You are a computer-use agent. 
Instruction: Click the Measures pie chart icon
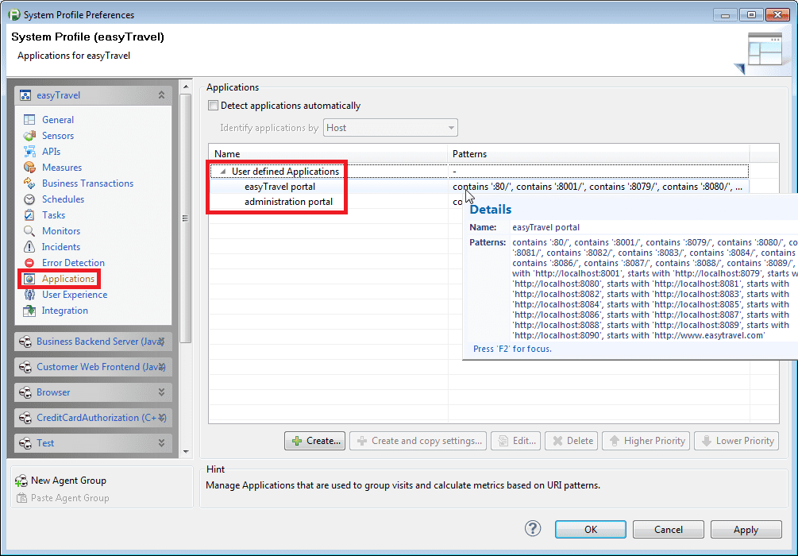click(29, 167)
